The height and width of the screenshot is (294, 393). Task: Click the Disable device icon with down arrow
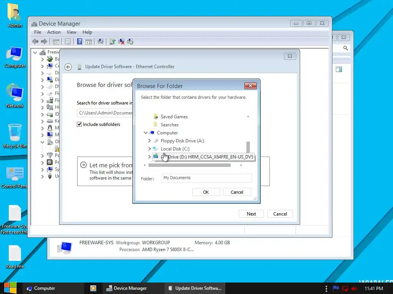[x=130, y=41]
